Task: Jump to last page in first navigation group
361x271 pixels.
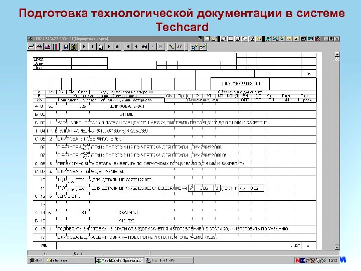Action: (117, 47)
